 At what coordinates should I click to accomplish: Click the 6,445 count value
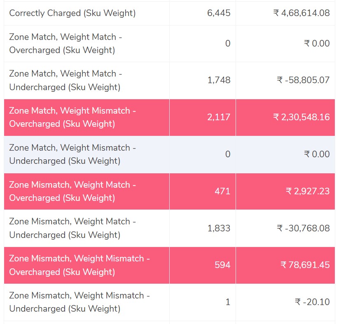219,13
